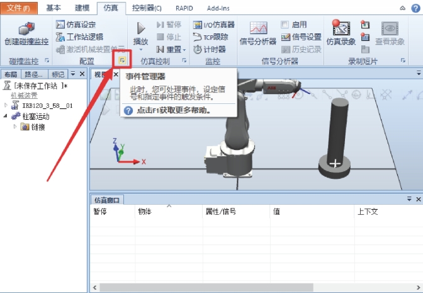Click the 机械装置 heading link
Screen dimensions: 423x293
point(24,96)
